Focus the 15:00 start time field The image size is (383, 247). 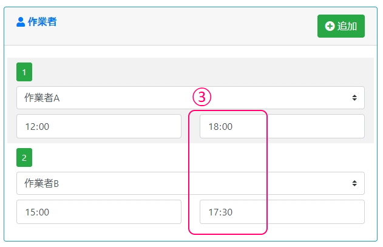pyautogui.click(x=98, y=212)
